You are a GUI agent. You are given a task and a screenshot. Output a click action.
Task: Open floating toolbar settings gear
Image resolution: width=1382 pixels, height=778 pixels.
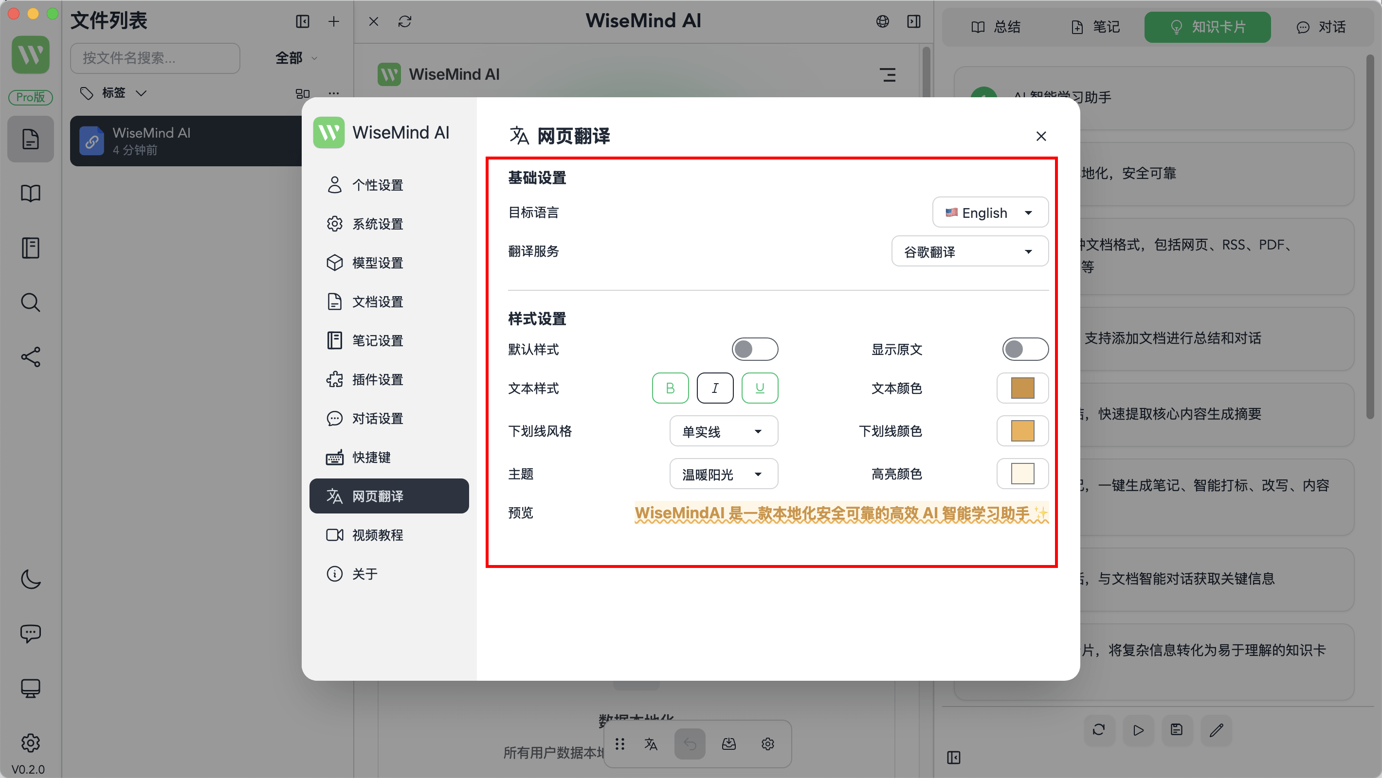pos(768,744)
